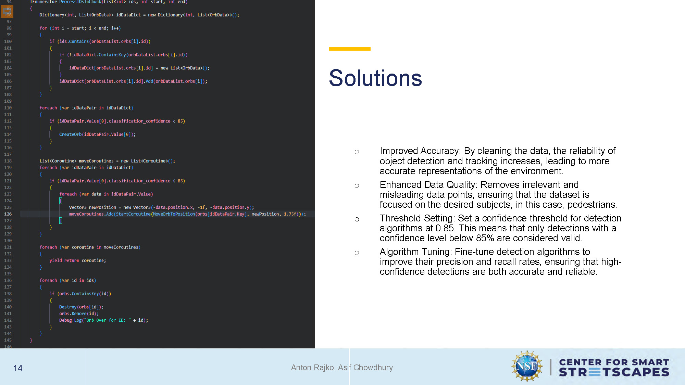The width and height of the screenshot is (685, 385).
Task: Click highlighted bracket on code line 124
Action: [x=61, y=201]
